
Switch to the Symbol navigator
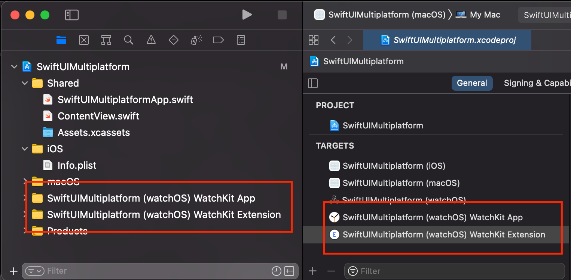[106, 40]
